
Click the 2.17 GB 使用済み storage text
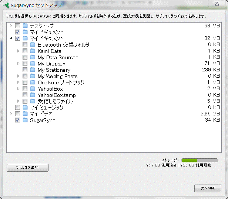click(x=161, y=165)
